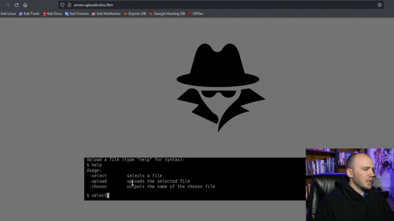Open the OffSec bookmark

pyautogui.click(x=196, y=13)
